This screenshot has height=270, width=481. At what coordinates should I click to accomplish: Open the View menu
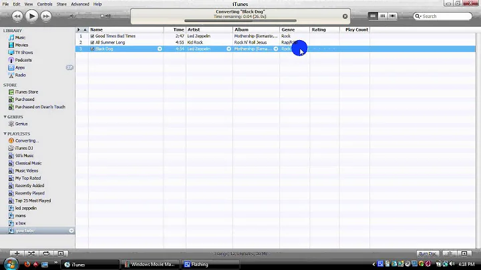pos(29,4)
